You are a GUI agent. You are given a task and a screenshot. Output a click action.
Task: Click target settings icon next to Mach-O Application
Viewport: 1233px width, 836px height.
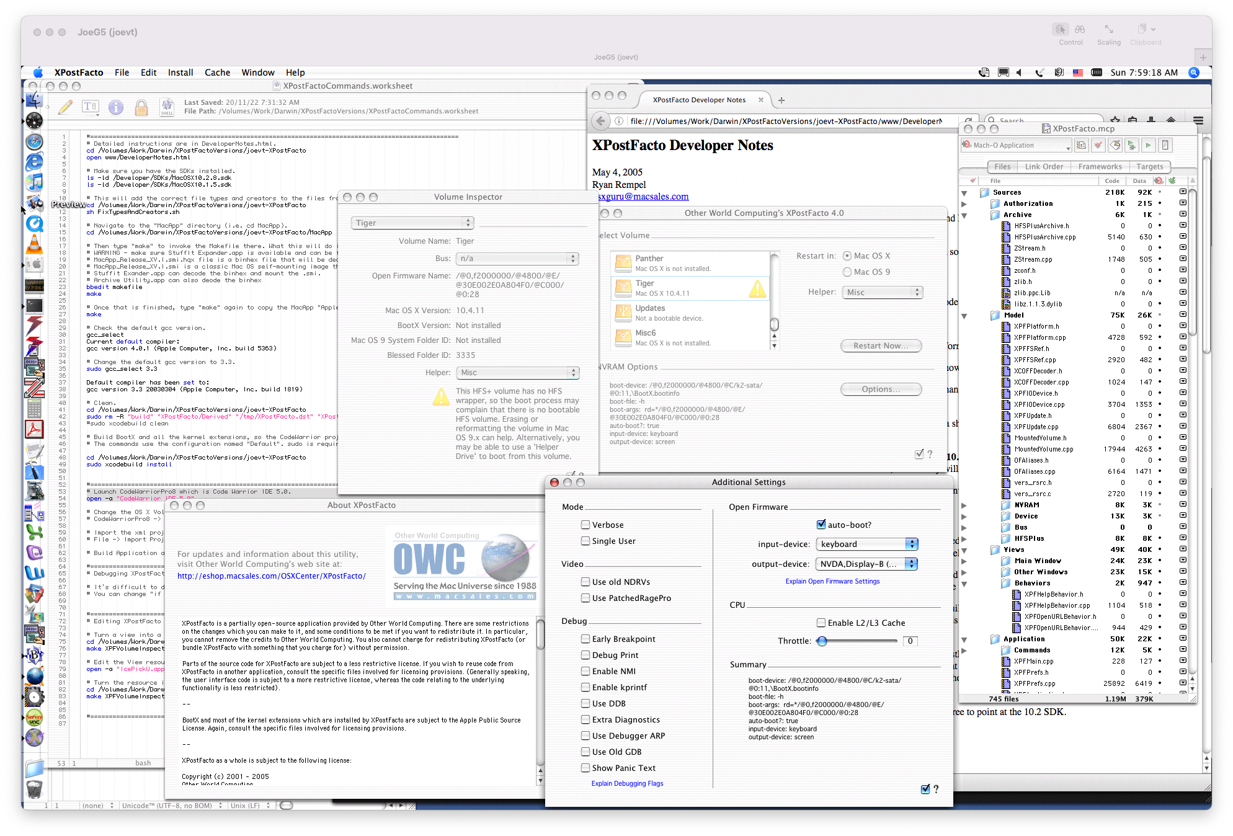(1082, 145)
